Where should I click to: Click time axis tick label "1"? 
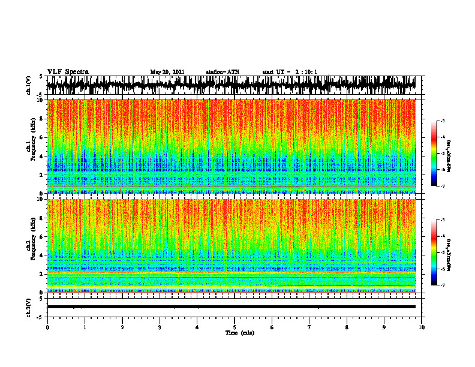[85, 327]
